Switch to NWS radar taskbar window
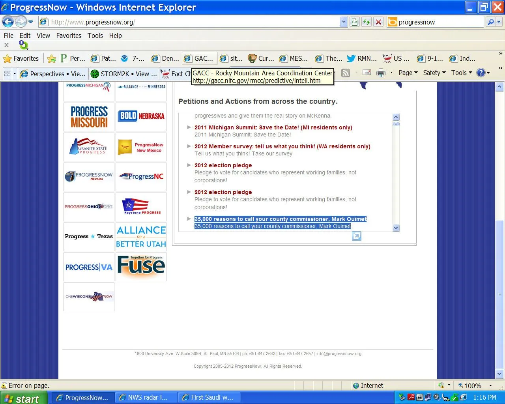The height and width of the screenshot is (404, 505). pos(146,398)
